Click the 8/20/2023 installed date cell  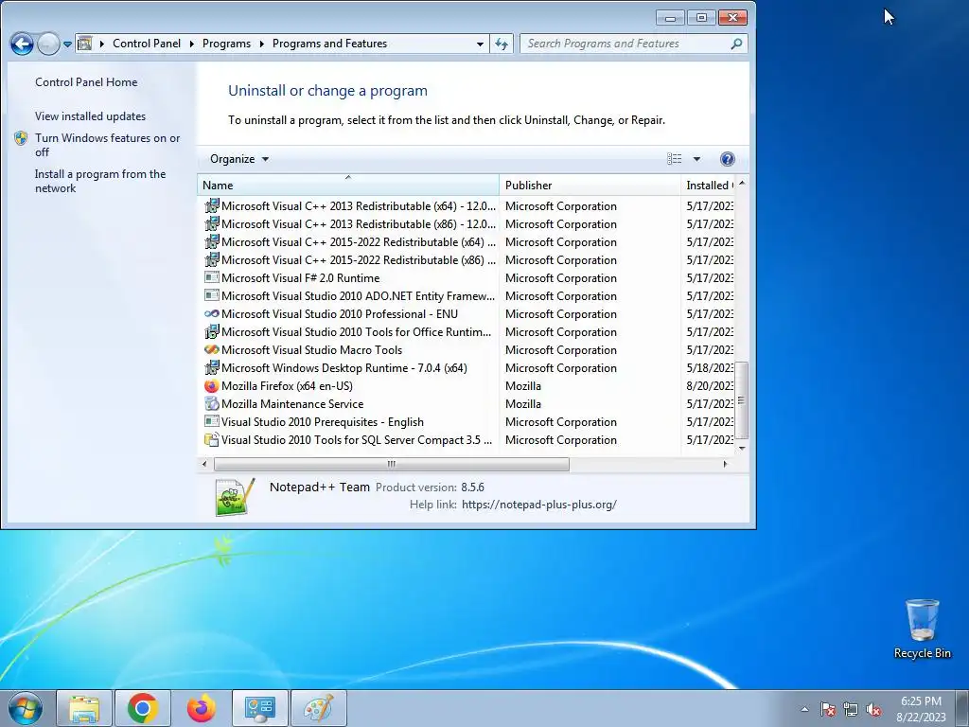point(710,386)
